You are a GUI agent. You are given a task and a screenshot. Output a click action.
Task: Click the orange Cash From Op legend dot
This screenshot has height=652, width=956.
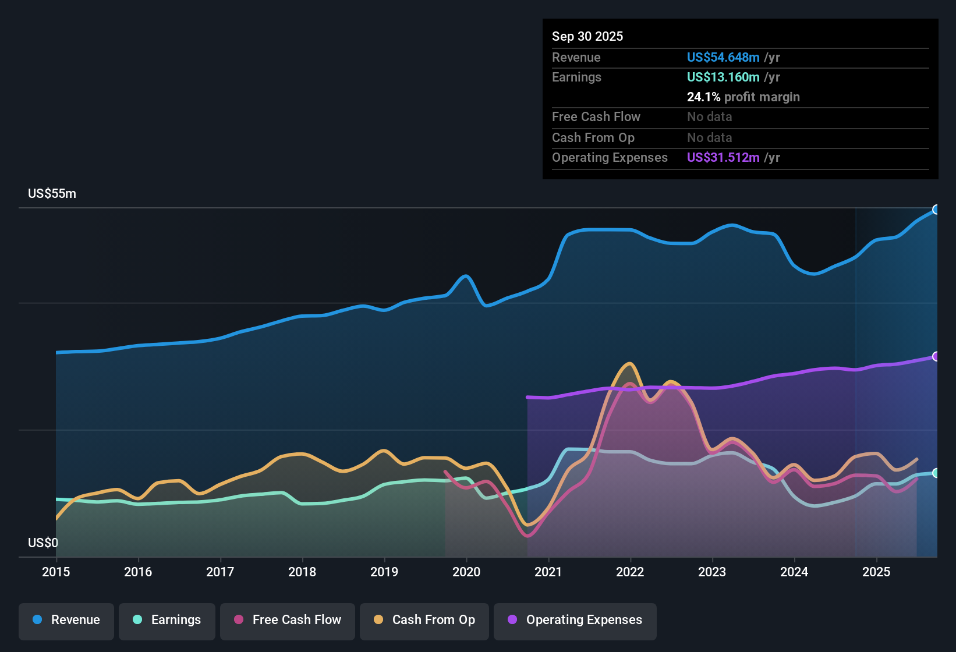pos(377,620)
